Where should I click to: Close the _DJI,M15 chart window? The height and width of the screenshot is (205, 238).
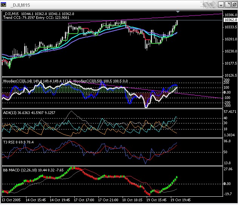[x=234, y=5]
